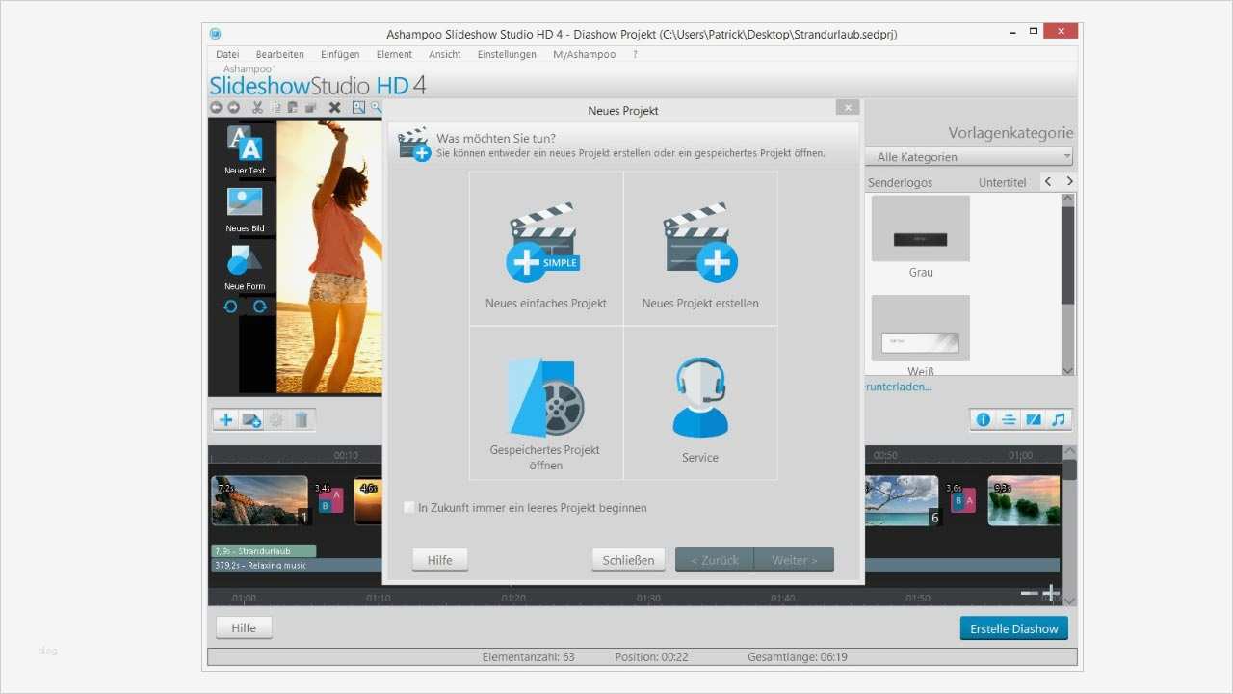The image size is (1233, 694).
Task: Click the horizontal lines icon beside the info icon
Action: coord(1009,419)
